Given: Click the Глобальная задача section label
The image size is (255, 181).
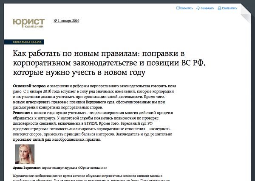Looking at the screenshot, I should coord(24,42).
